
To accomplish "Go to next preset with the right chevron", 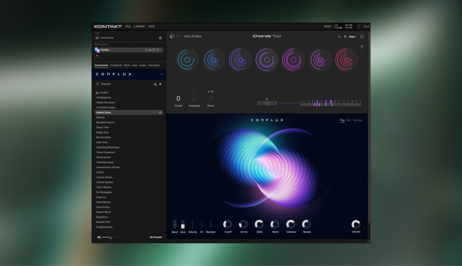I will 181,36.
